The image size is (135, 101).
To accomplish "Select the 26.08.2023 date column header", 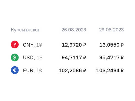I will (x=74, y=30).
